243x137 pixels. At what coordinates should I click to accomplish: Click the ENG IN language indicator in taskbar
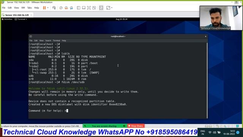pos(203,132)
